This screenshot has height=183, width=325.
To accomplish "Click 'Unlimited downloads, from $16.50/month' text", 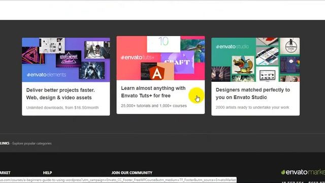I will 62,107.
